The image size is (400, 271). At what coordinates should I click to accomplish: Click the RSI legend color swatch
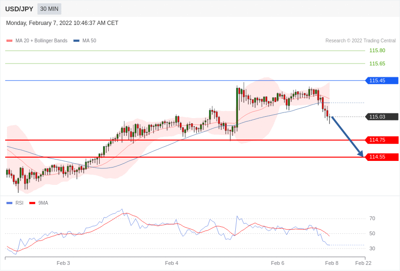9,203
